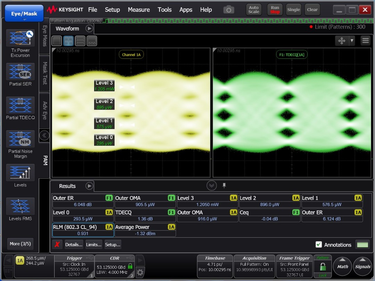Select the Tx Power Excursion measurement icon
Viewport: 375px width, 281px height.
[x=20, y=38]
